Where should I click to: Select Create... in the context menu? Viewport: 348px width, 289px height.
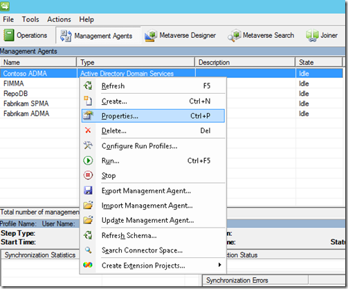[153, 101]
